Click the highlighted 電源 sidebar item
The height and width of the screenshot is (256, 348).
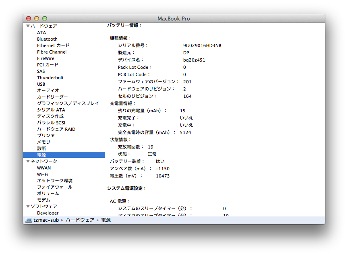tap(41, 155)
